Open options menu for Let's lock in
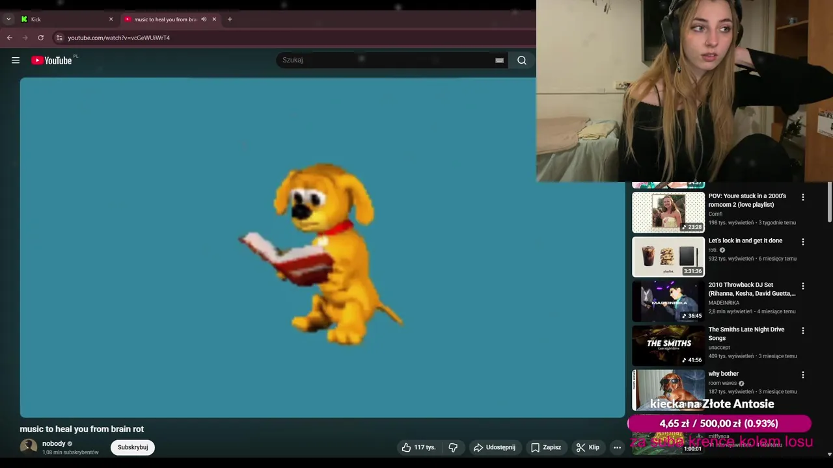The width and height of the screenshot is (833, 468). [x=802, y=242]
